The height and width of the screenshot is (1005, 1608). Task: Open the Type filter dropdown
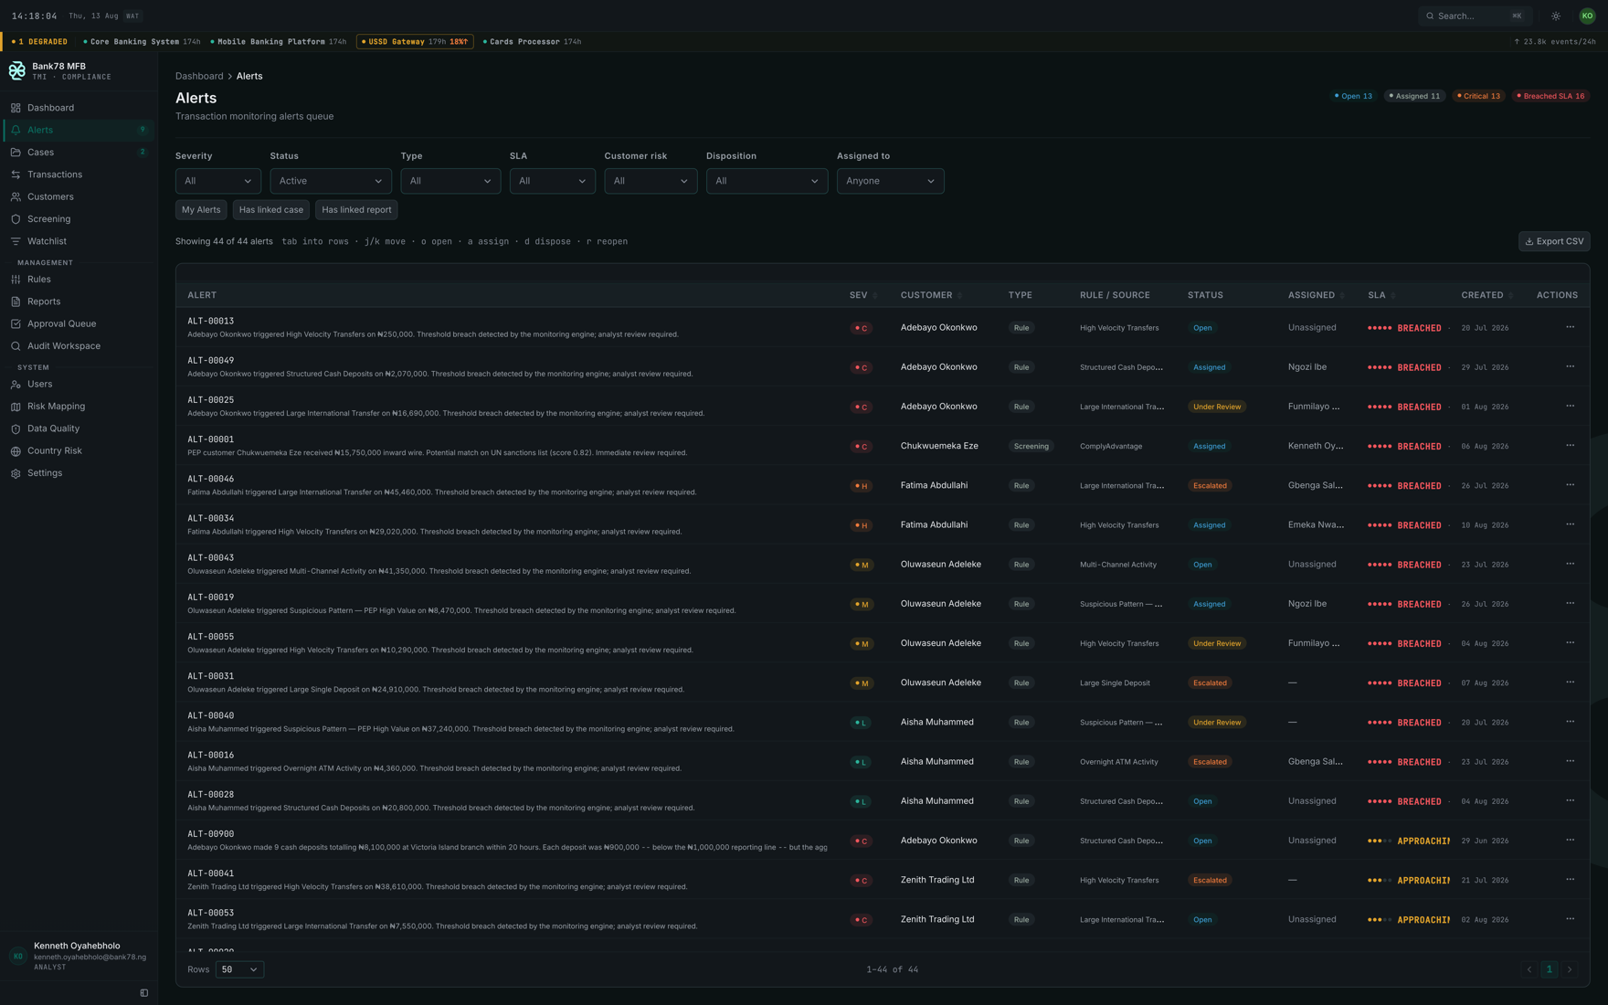450,181
